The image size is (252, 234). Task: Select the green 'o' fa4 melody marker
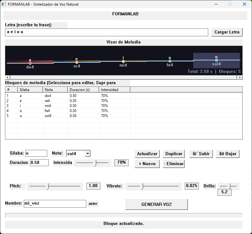(170, 61)
